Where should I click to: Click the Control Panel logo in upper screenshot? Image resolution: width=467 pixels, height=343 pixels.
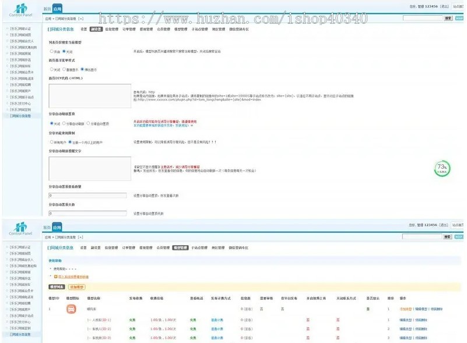[x=20, y=10]
